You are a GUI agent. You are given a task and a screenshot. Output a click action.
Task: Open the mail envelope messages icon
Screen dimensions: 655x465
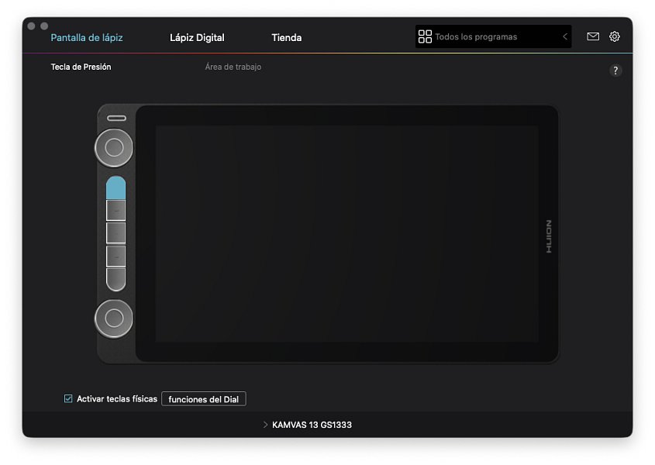tap(593, 36)
